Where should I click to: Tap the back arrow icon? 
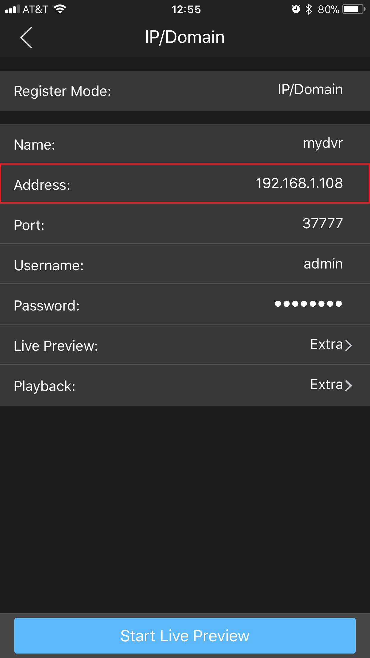point(26,38)
